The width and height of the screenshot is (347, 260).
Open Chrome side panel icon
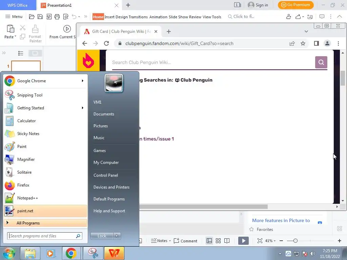(x=317, y=43)
